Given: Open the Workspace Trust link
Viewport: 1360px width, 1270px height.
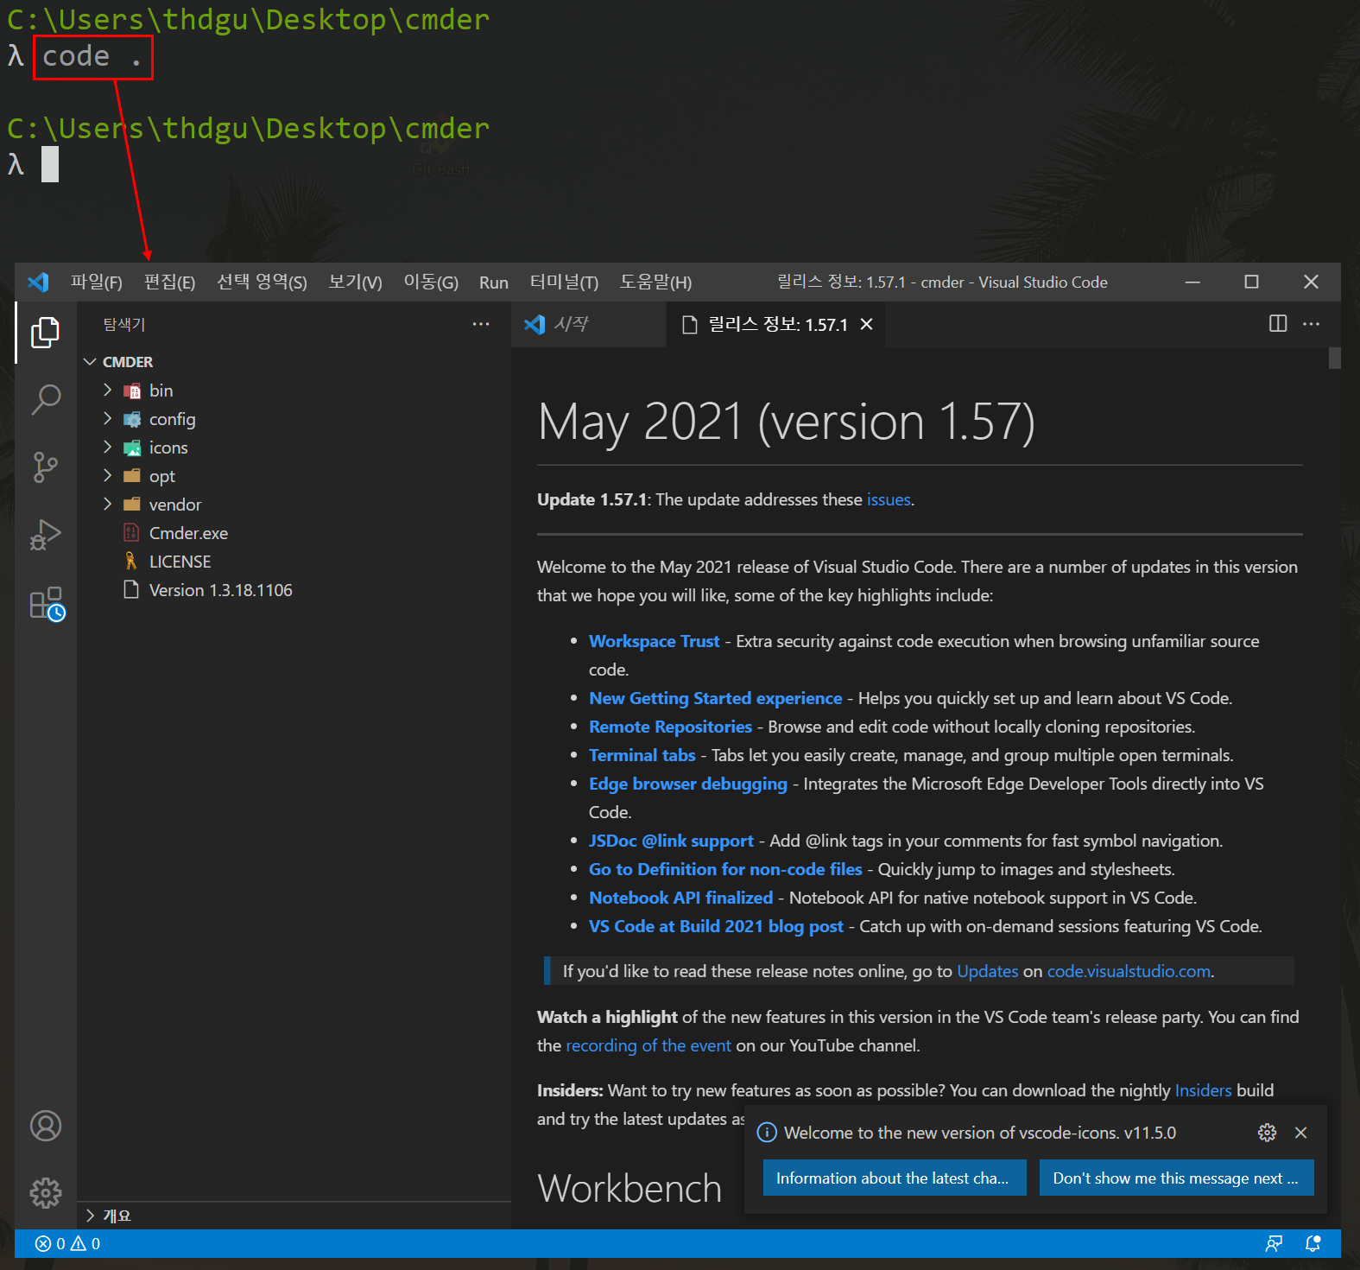Looking at the screenshot, I should click(x=654, y=641).
